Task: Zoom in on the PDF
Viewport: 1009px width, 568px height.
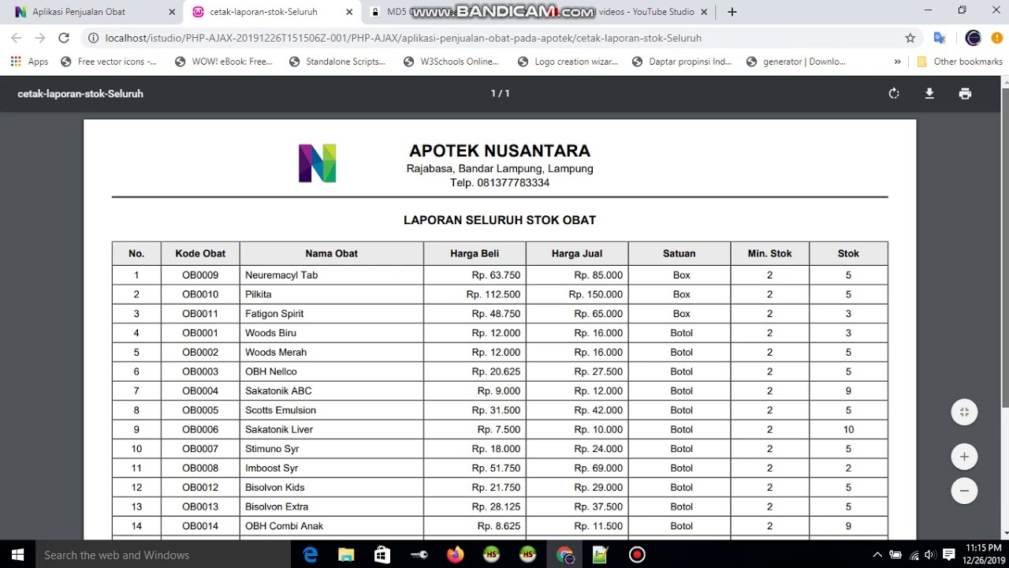Action: tap(964, 456)
